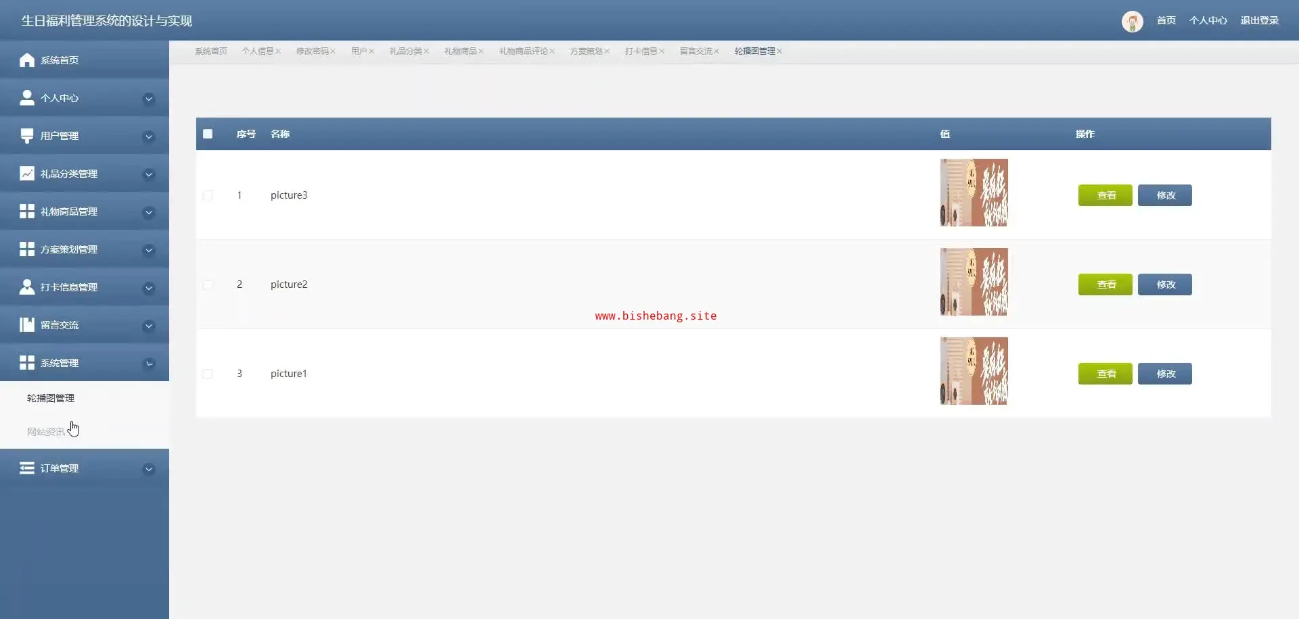Check the checkbox for picture3 row
Image resolution: width=1299 pixels, height=619 pixels.
click(x=208, y=195)
